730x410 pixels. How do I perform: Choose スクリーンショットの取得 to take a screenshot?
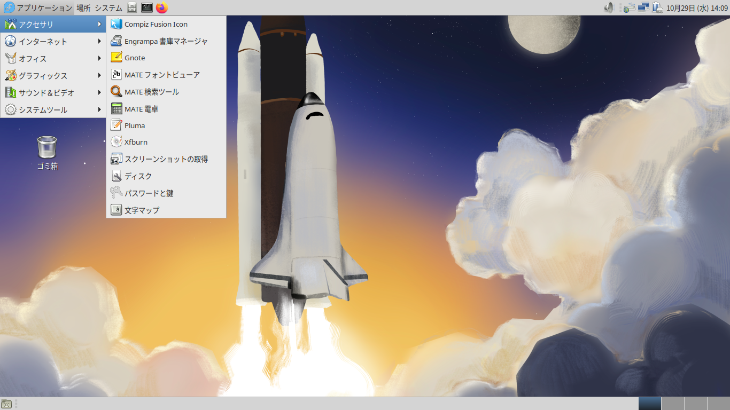click(x=166, y=159)
